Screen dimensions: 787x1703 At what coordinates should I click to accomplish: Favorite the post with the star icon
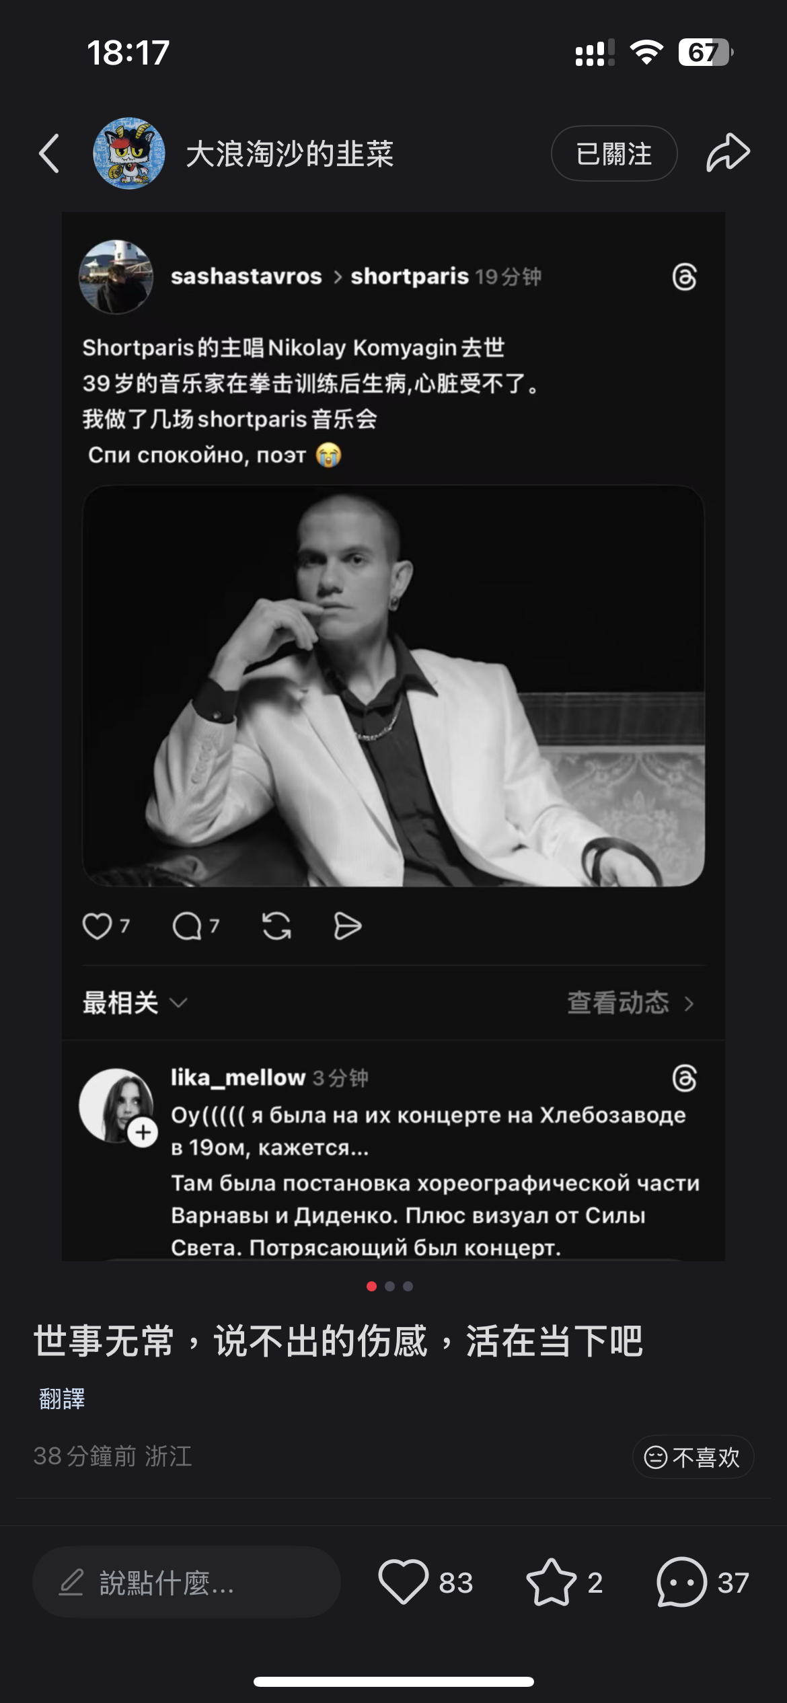click(x=551, y=1582)
